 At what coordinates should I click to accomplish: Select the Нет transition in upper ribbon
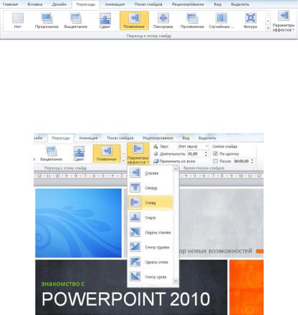[x=18, y=21]
